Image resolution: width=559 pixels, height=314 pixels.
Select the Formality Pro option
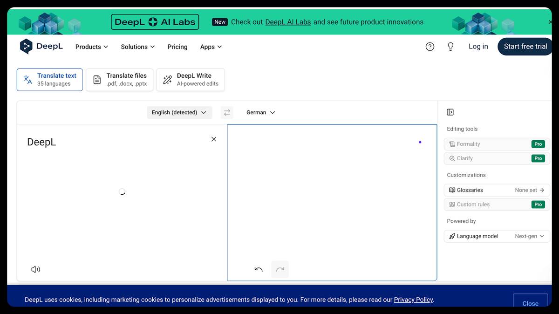(538, 144)
